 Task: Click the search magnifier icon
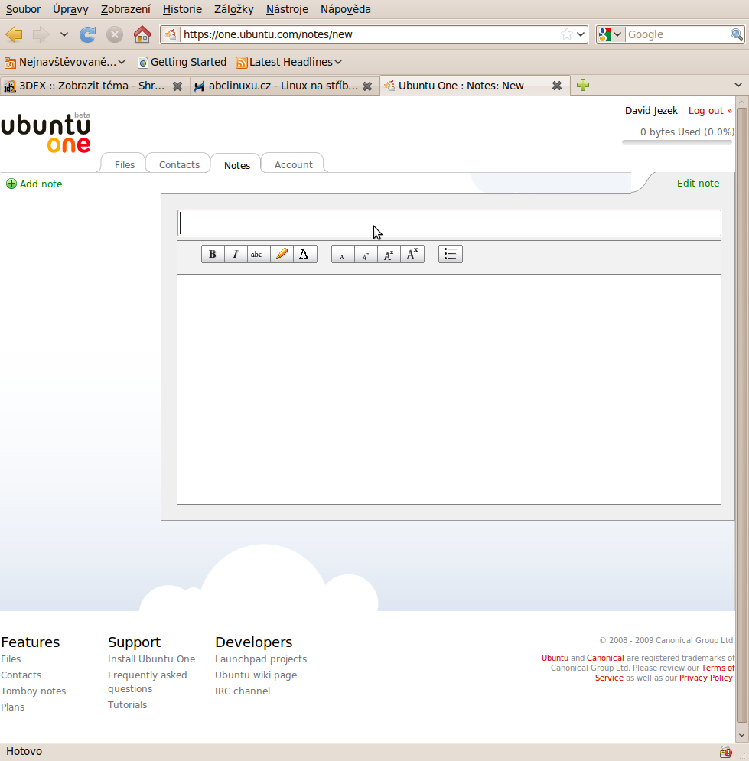point(737,34)
